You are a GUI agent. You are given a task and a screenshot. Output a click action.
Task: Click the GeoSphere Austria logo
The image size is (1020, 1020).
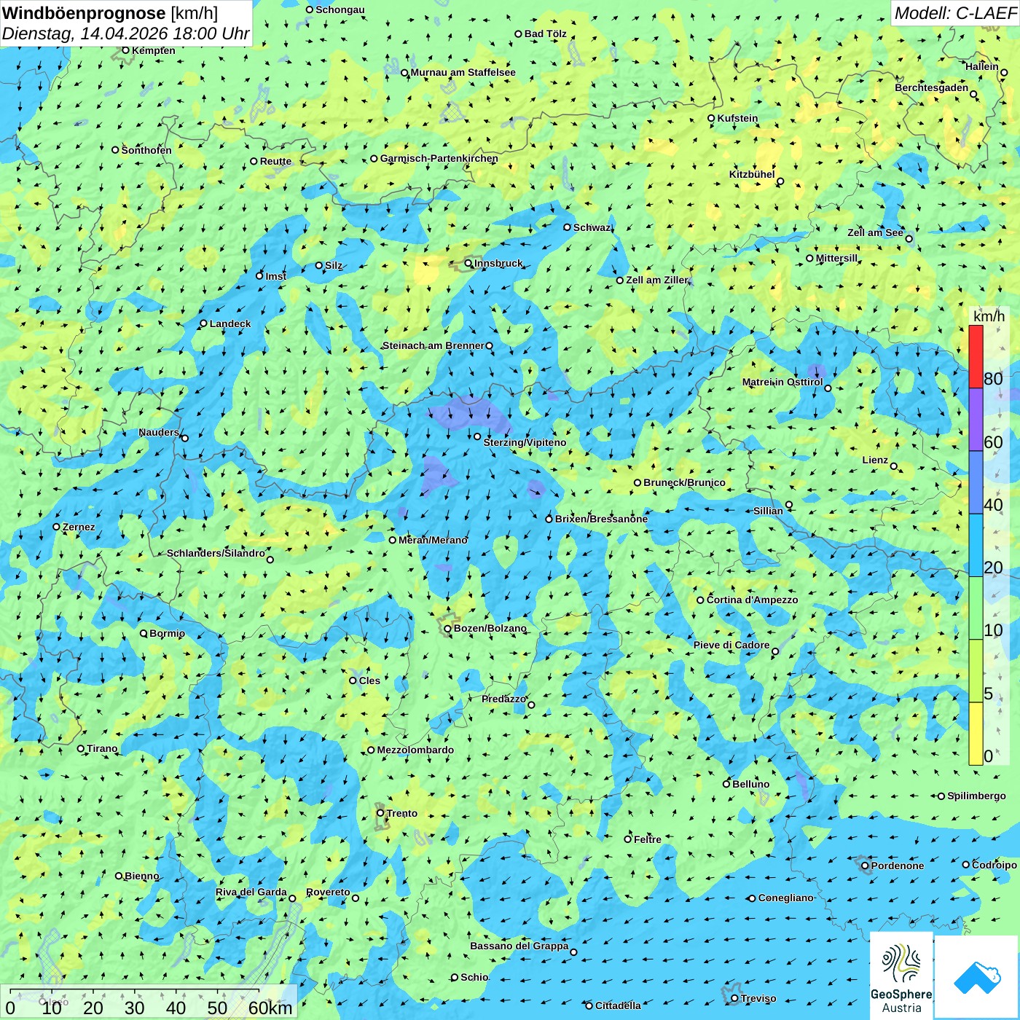coord(901,976)
